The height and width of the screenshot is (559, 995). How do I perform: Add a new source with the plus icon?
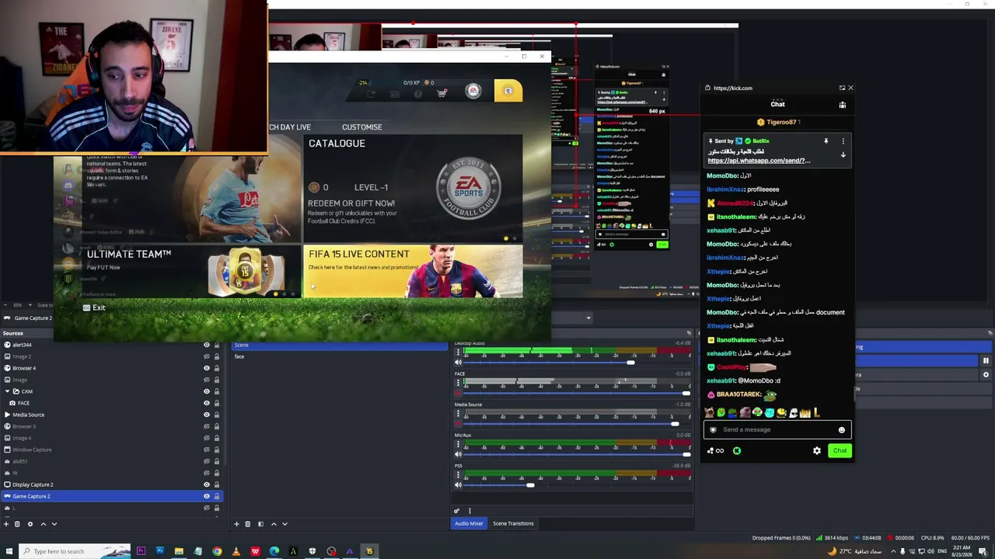pyautogui.click(x=6, y=524)
